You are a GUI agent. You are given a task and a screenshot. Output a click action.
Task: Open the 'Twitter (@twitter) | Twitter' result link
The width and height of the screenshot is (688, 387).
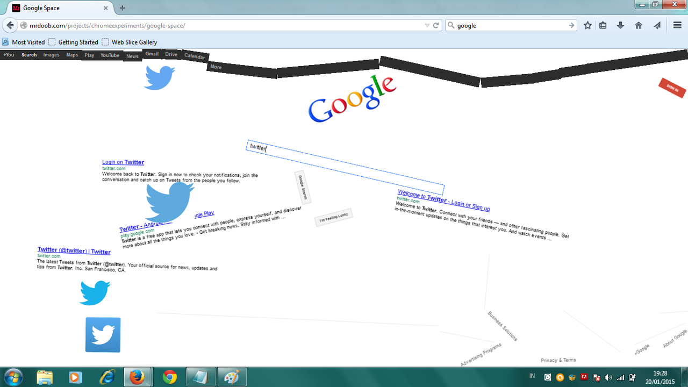(74, 250)
